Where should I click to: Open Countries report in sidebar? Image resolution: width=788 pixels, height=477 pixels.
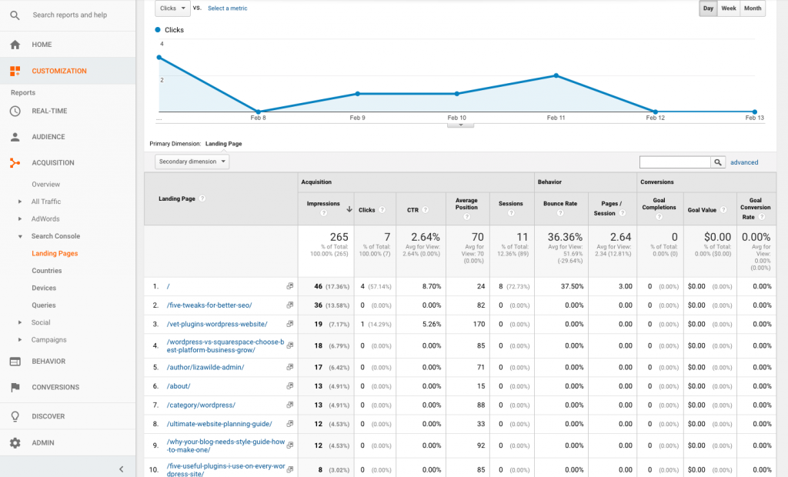tap(46, 271)
